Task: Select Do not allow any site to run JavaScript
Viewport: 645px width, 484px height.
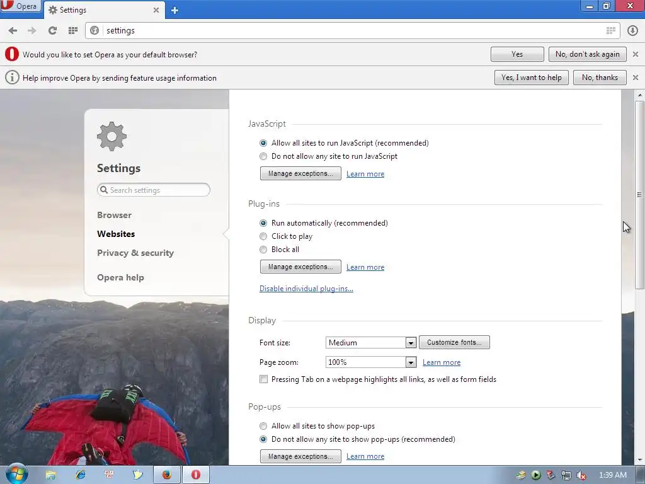Action: click(x=263, y=156)
